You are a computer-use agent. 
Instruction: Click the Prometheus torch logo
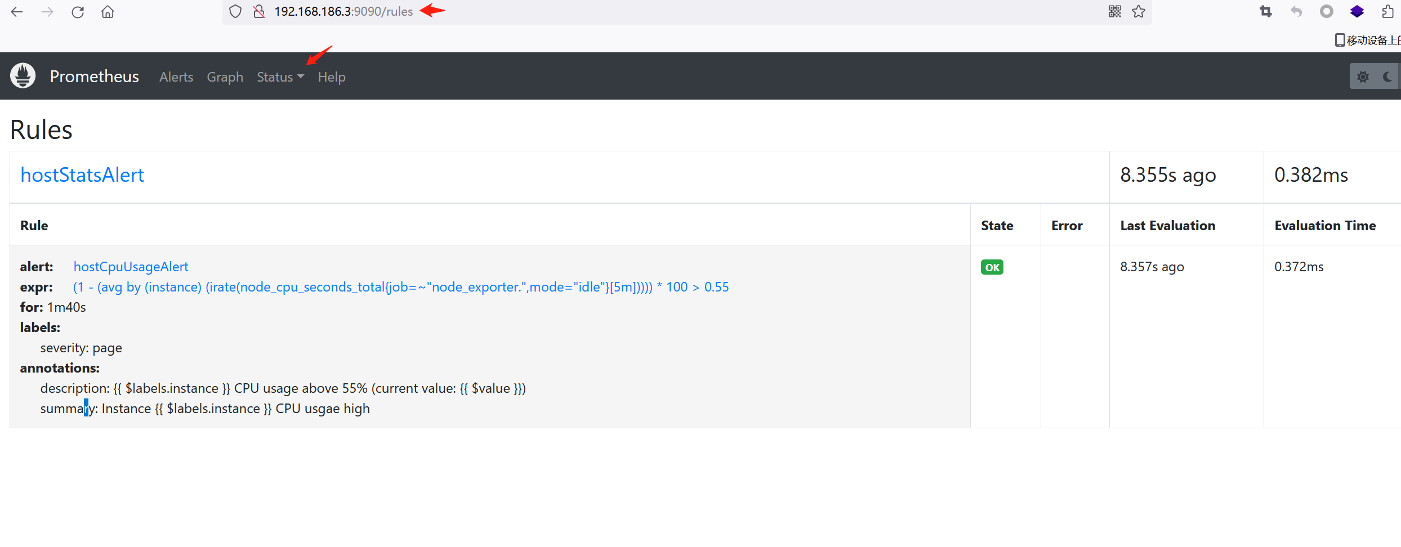[x=23, y=76]
